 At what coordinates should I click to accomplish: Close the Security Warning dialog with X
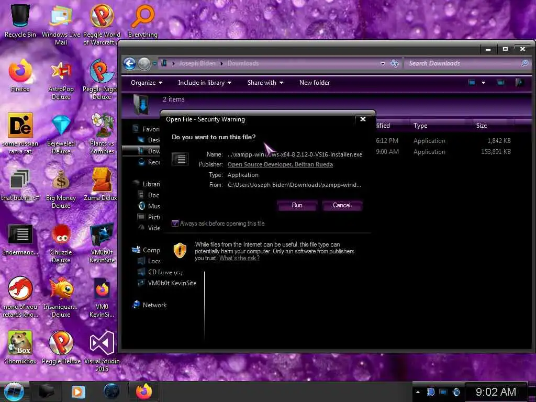pos(363,119)
